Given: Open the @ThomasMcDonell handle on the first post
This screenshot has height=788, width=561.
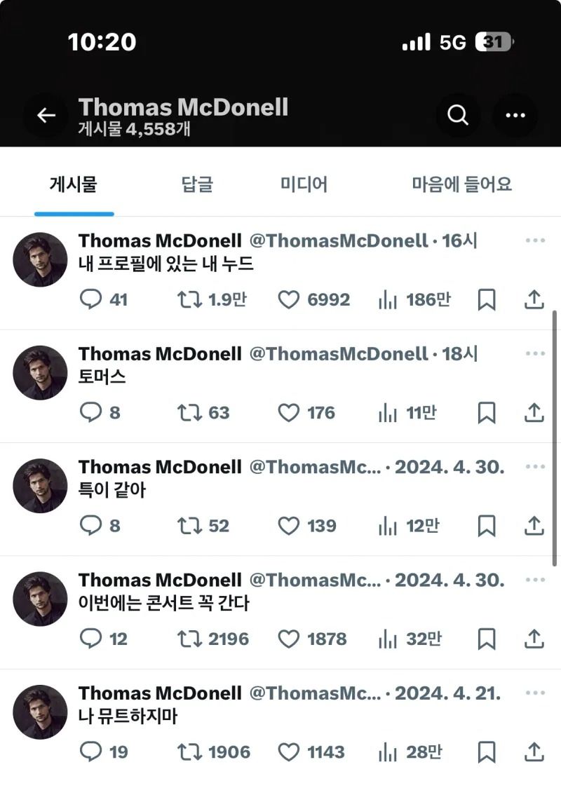Looking at the screenshot, I should point(339,241).
